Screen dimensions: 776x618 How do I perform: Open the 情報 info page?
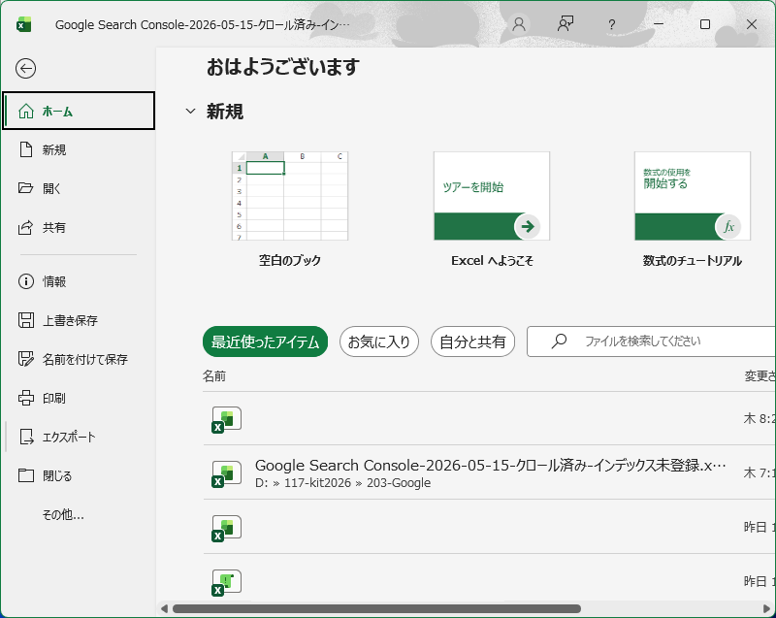pos(79,281)
